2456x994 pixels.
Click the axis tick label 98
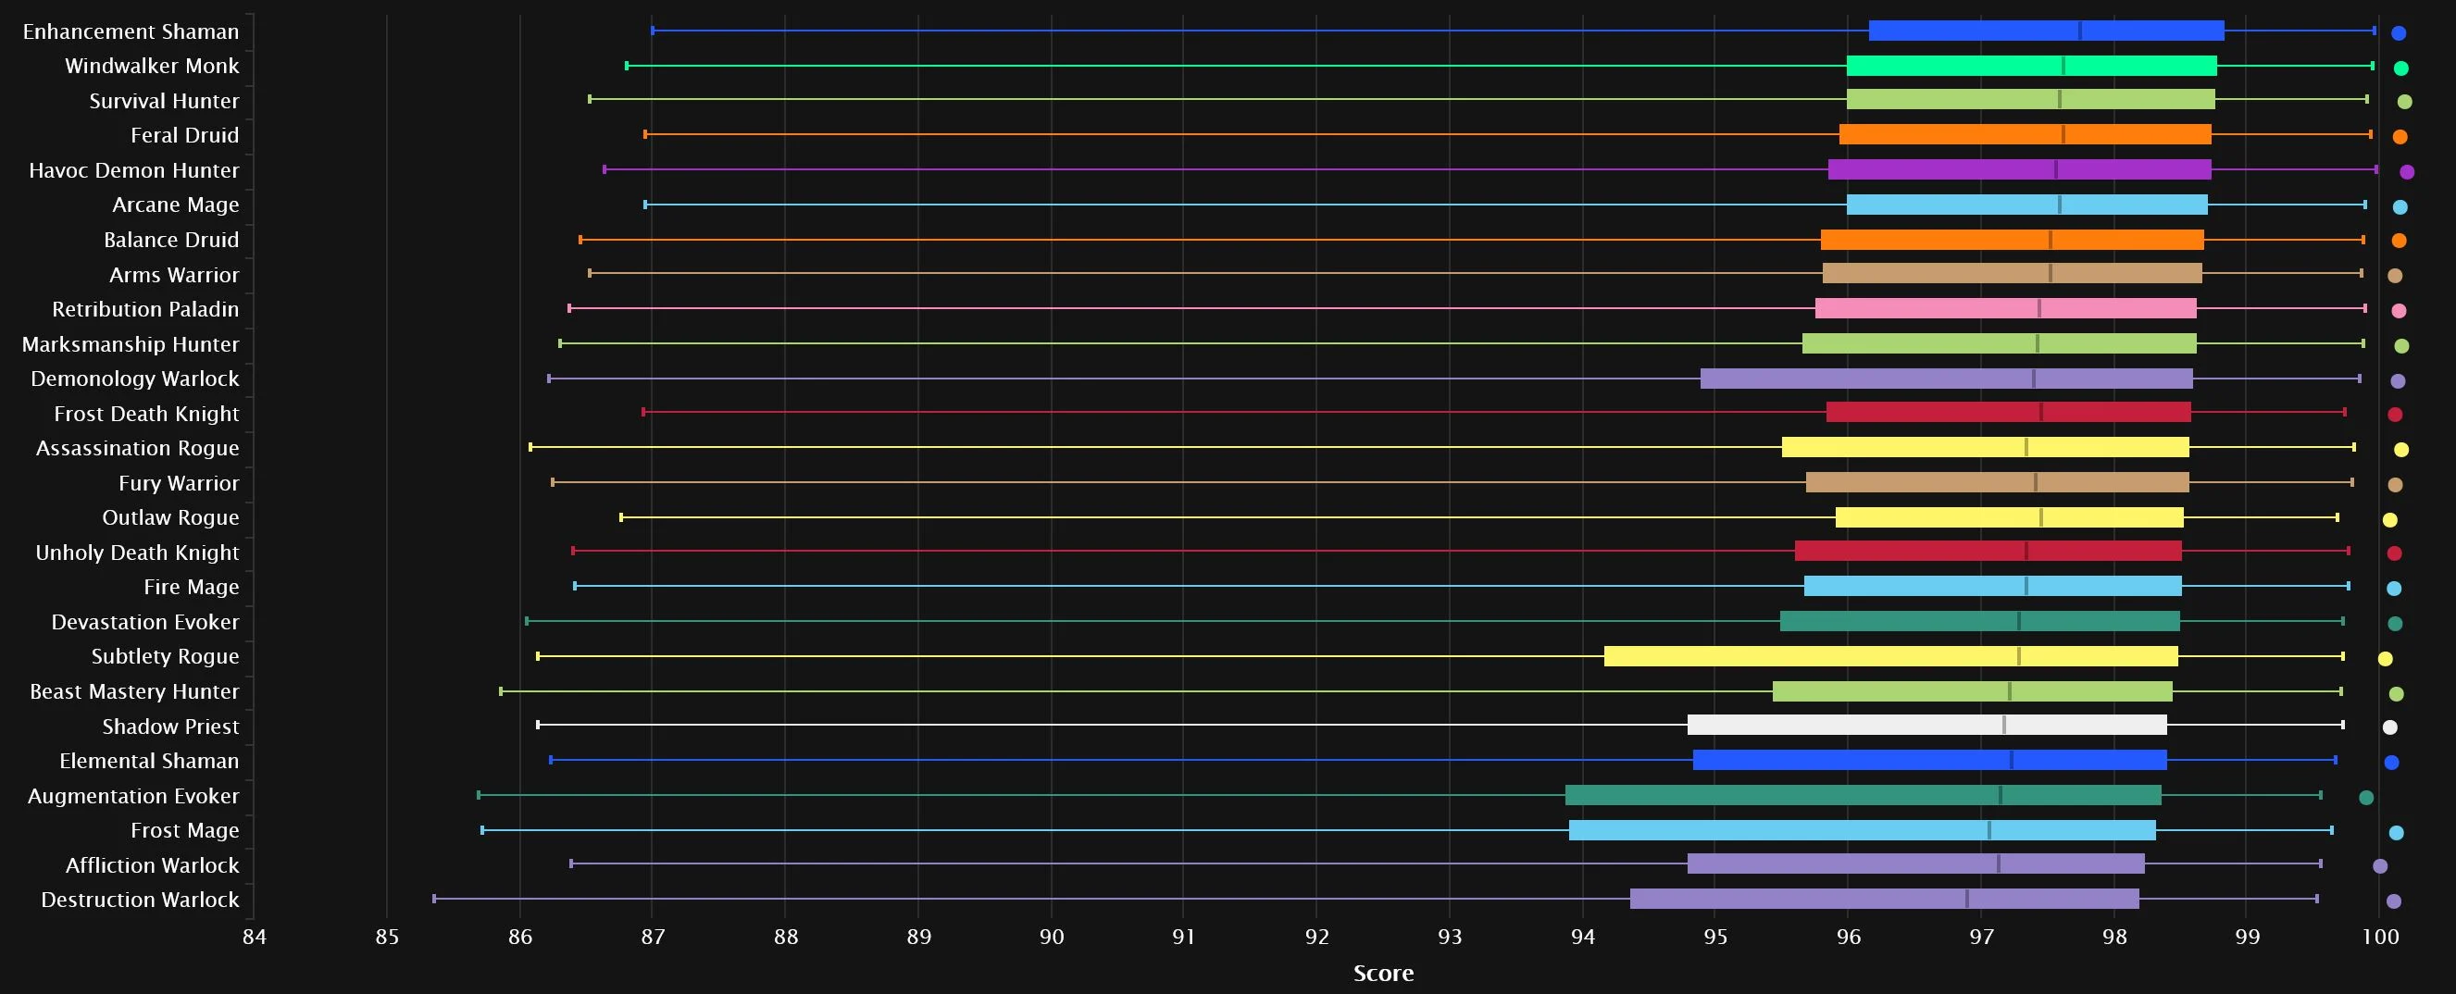coord(2114,937)
